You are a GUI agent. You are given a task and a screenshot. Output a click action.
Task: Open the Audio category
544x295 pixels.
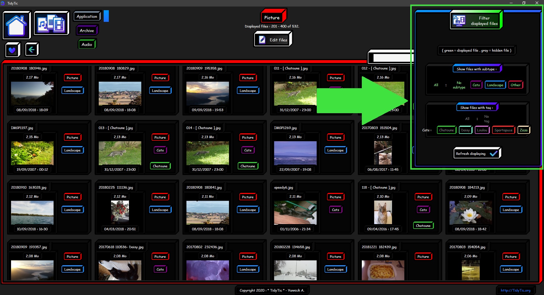[87, 44]
